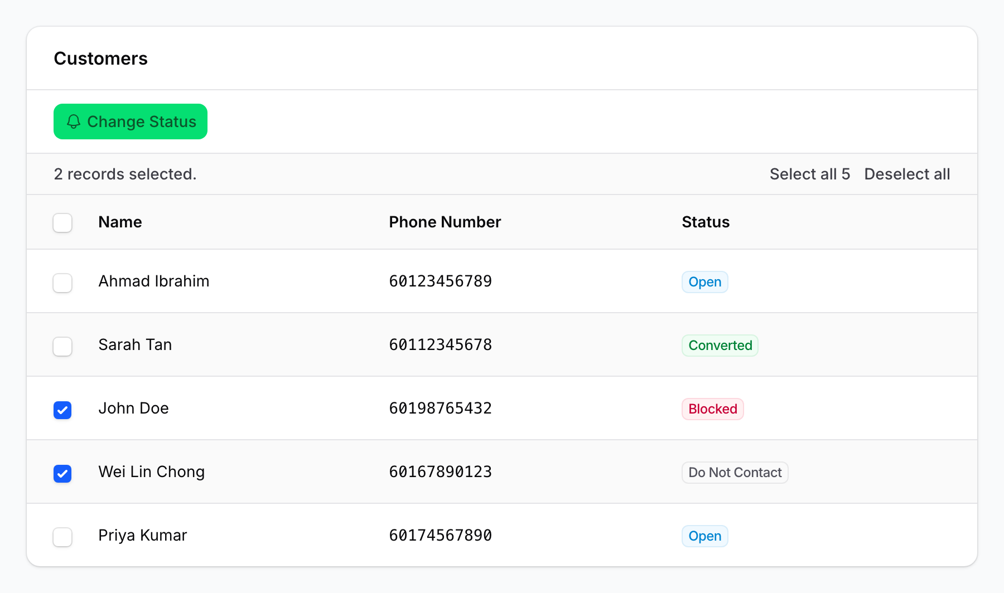Click the Converted badge for Sarah Tan
The width and height of the screenshot is (1004, 593).
720,345
